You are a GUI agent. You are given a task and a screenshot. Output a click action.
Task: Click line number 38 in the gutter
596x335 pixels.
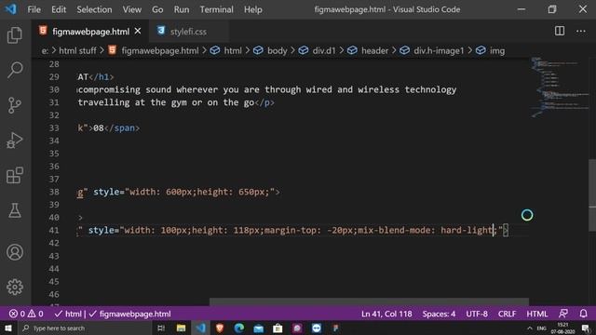[x=54, y=192]
